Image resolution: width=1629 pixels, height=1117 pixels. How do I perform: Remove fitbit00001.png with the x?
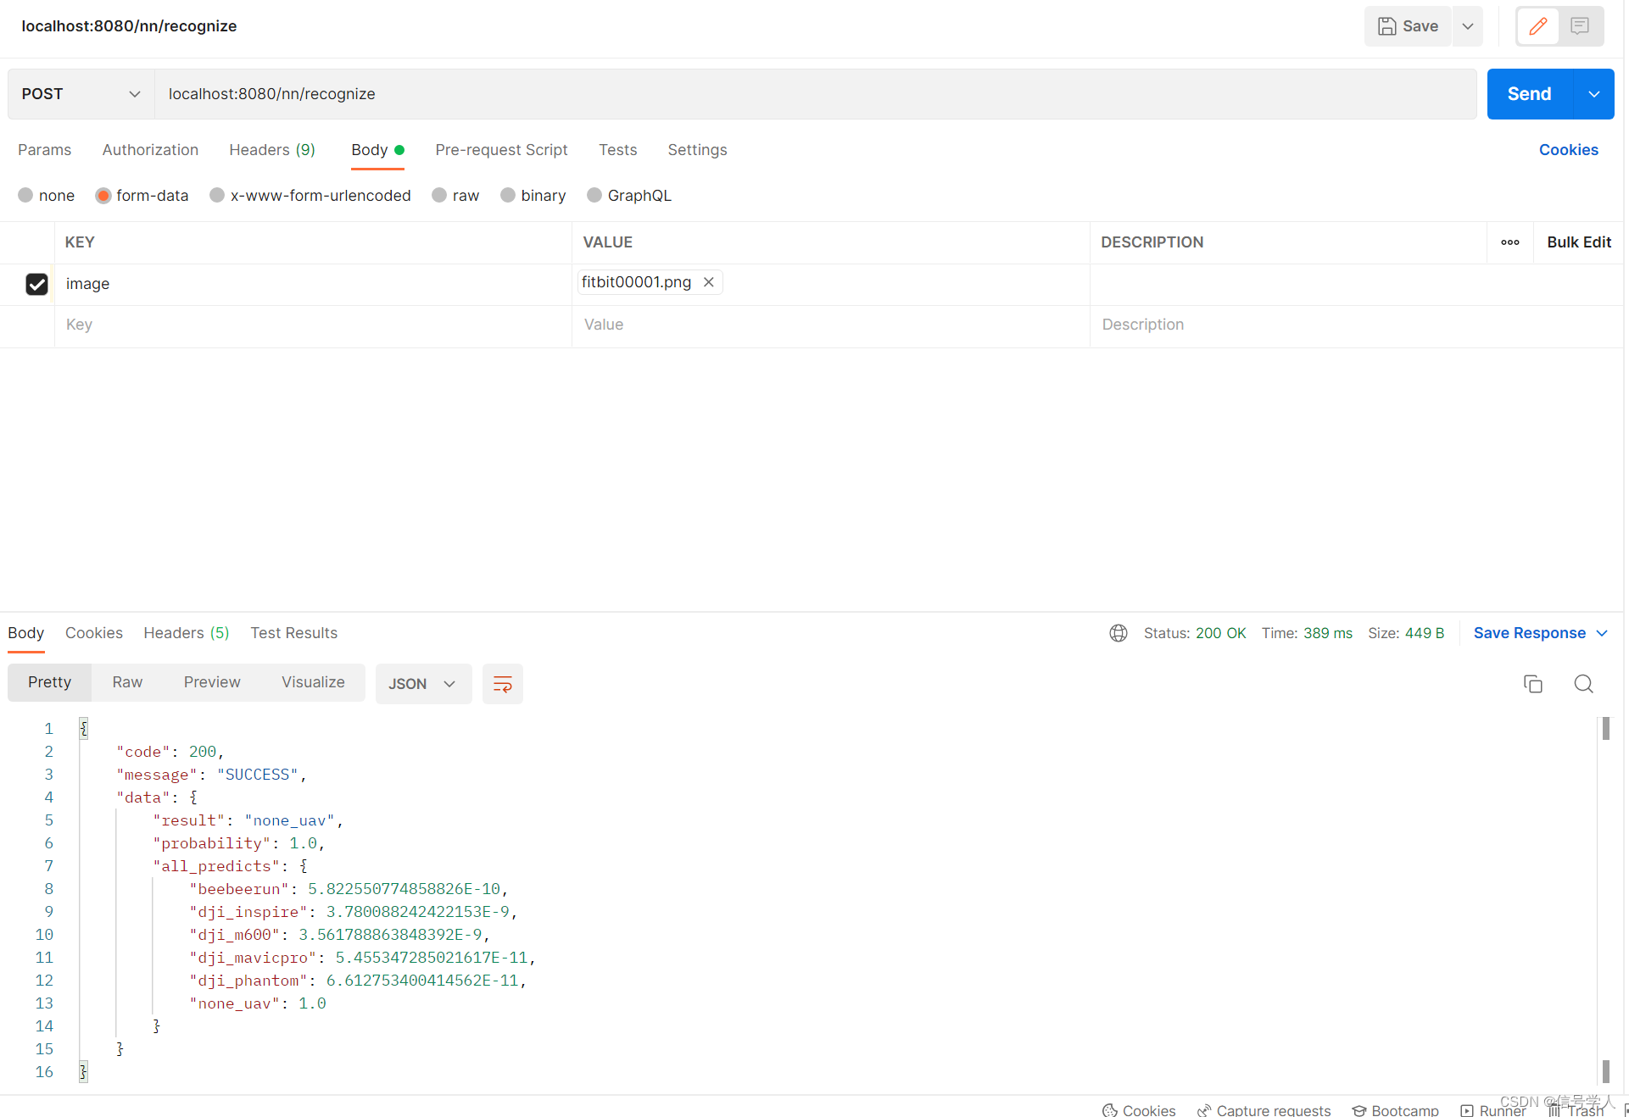pyautogui.click(x=709, y=282)
